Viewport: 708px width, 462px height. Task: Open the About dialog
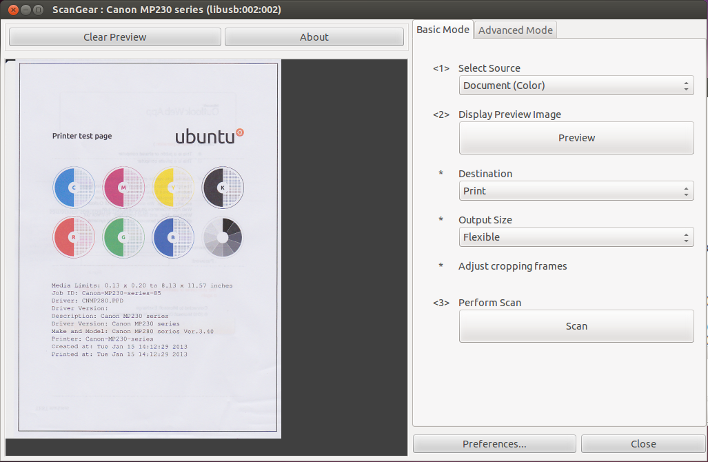coord(314,37)
